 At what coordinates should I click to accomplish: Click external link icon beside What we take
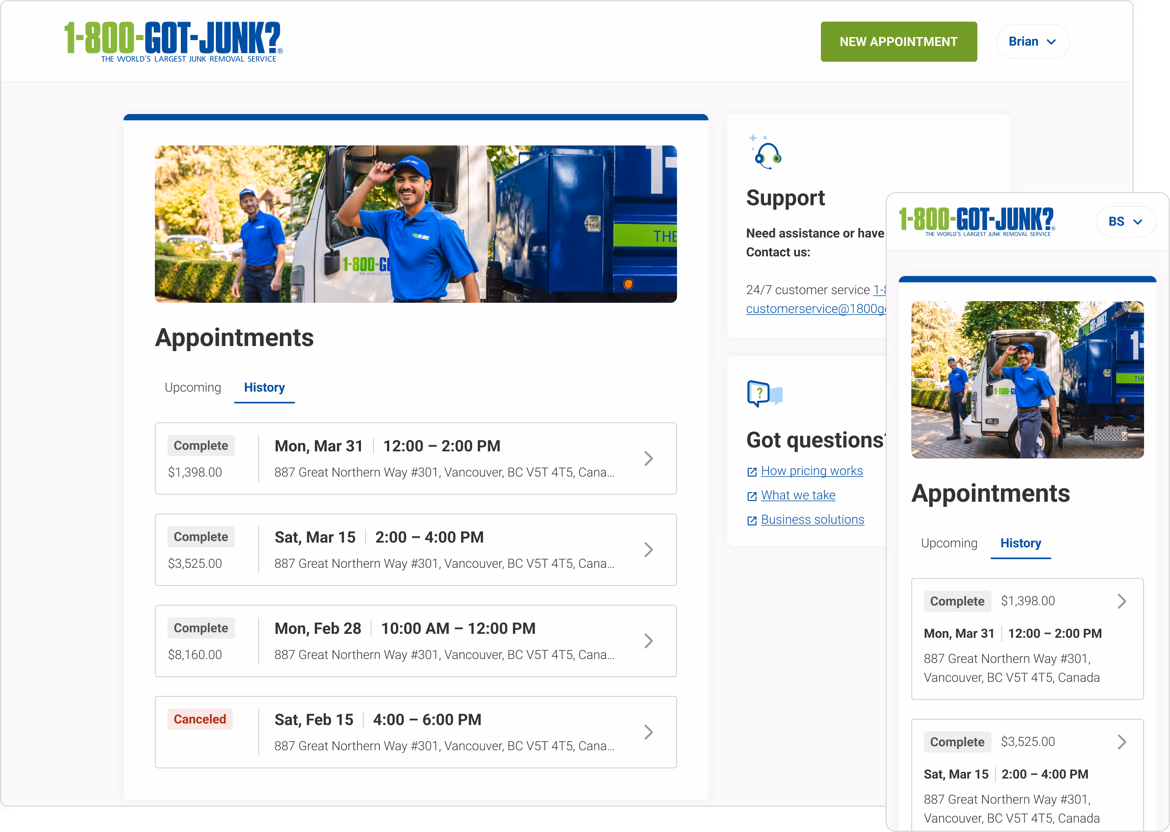click(751, 496)
